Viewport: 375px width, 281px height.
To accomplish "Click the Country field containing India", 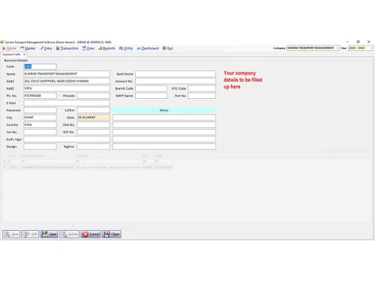I will [40, 124].
